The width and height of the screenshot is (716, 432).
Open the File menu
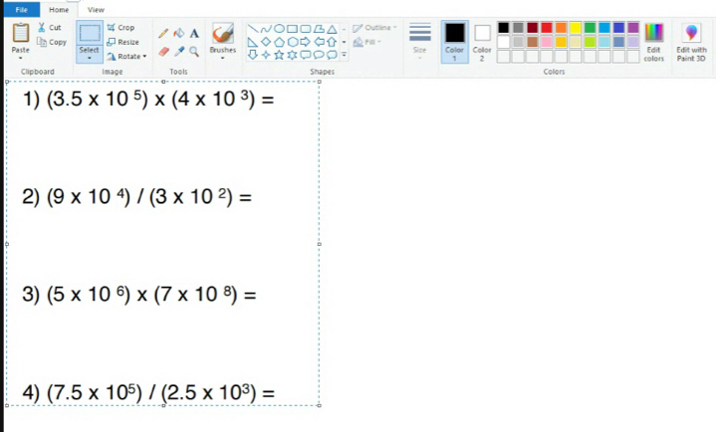coord(20,9)
